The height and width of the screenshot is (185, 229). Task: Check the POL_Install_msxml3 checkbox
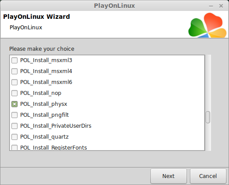coord(14,60)
